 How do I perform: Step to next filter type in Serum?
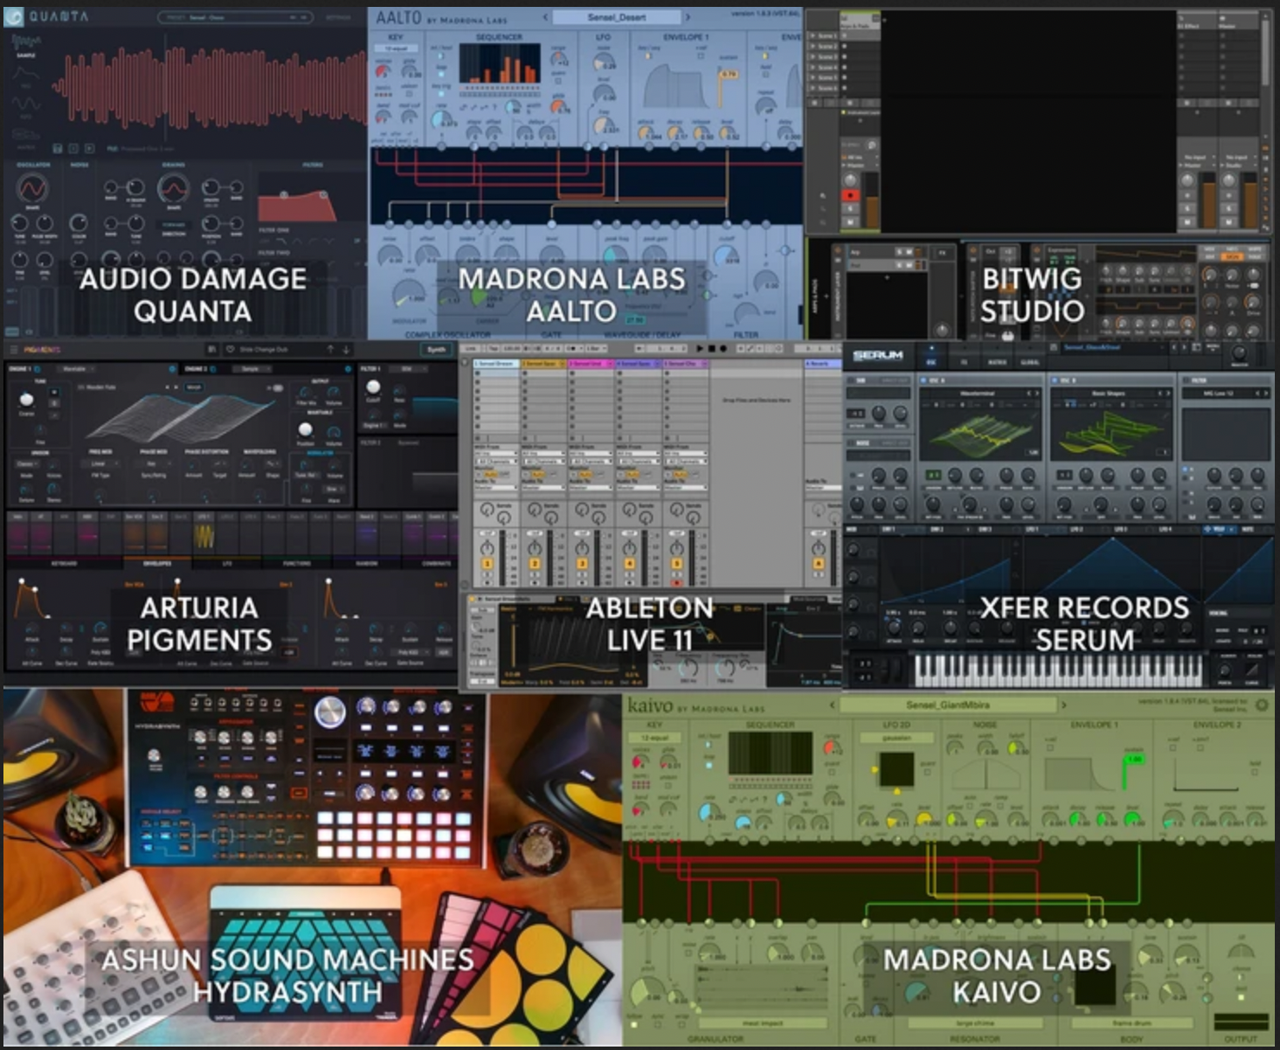tap(1266, 394)
